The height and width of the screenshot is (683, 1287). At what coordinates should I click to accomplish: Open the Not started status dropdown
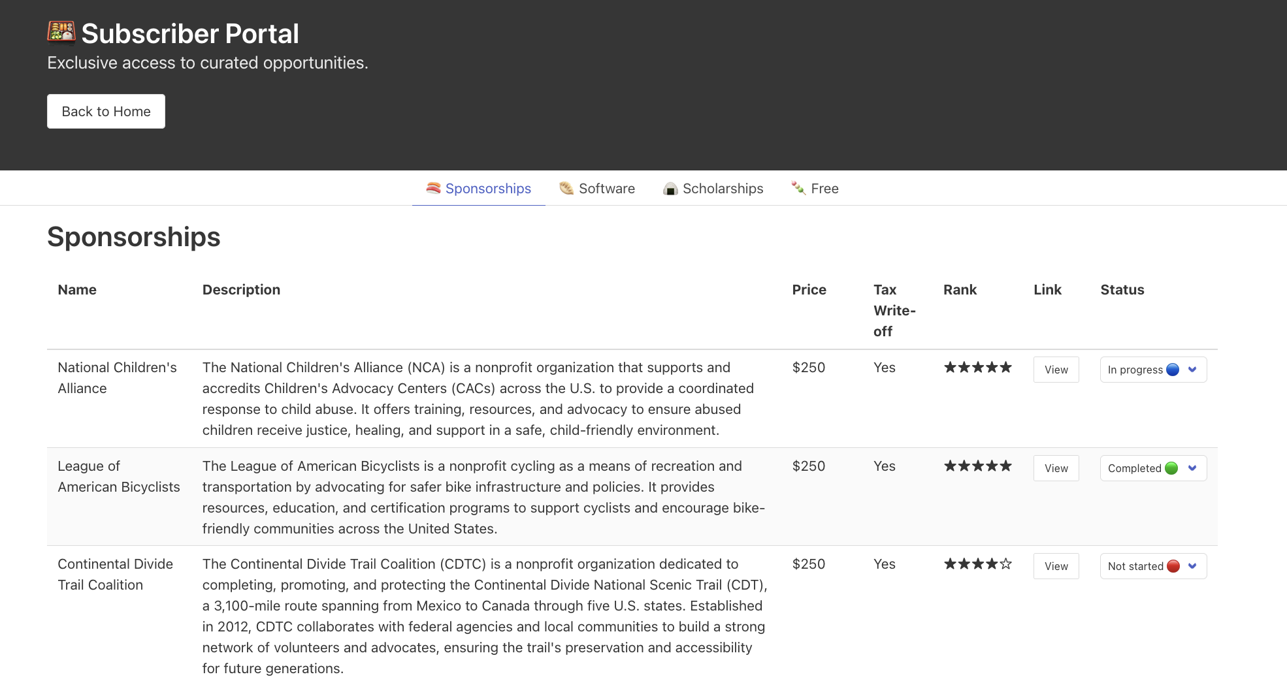click(1153, 566)
